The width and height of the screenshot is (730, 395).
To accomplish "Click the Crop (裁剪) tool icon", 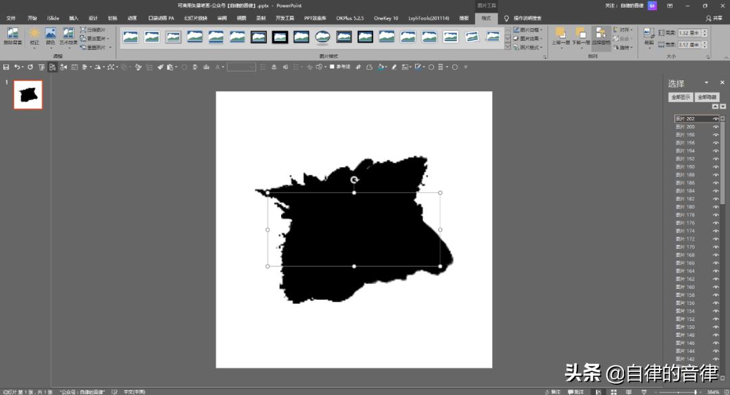I will pyautogui.click(x=648, y=34).
